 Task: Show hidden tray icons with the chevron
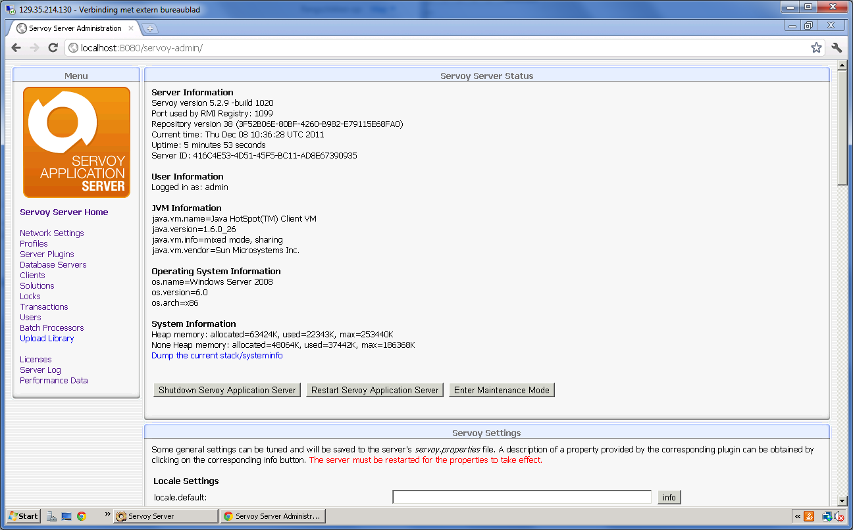pos(798,516)
